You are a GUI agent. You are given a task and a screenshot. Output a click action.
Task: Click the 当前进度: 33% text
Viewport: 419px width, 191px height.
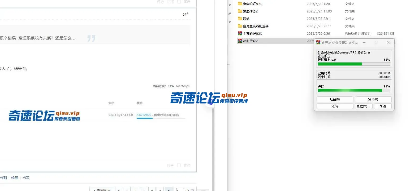pyautogui.click(x=163, y=86)
